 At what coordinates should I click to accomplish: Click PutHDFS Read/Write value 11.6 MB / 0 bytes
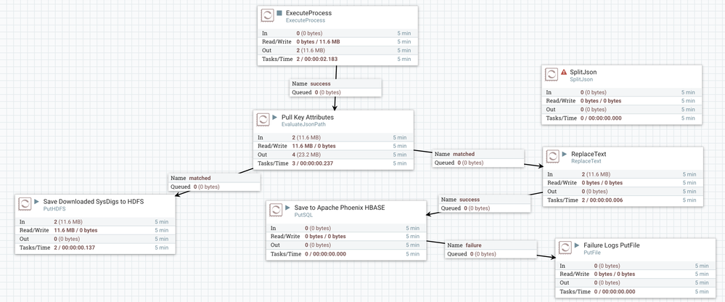click(75, 230)
